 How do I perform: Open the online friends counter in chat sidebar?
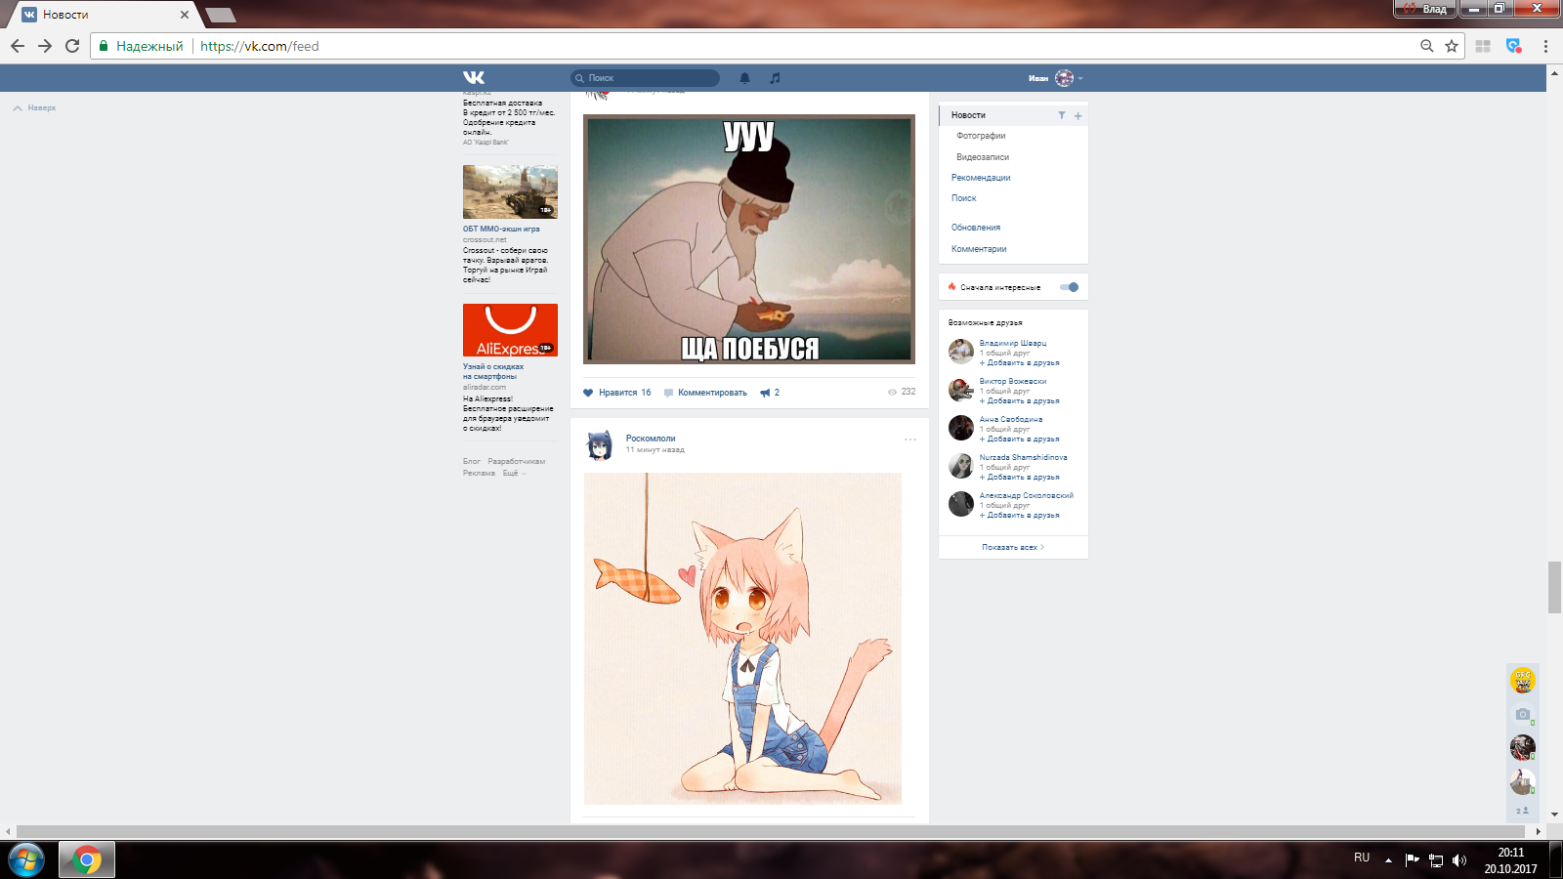1522,811
